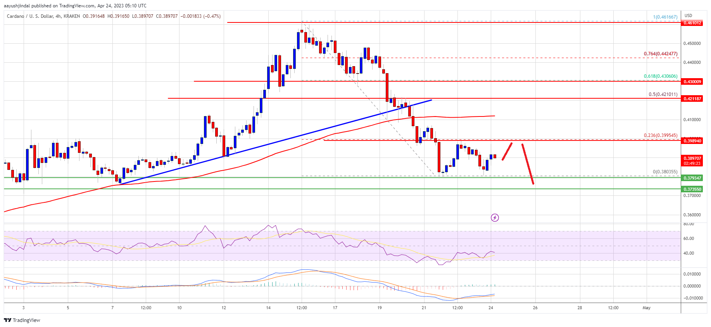Click the blue ascending trend line

[275, 142]
